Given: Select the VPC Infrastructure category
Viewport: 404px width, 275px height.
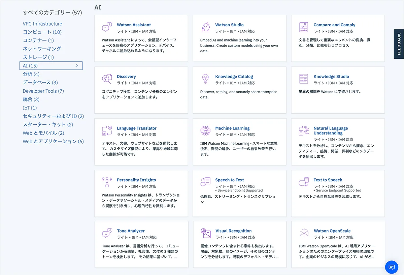Looking at the screenshot, I should click(x=42, y=24).
